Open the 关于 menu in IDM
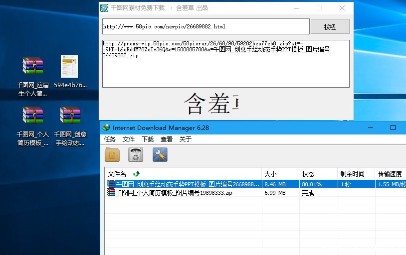 coord(186,139)
